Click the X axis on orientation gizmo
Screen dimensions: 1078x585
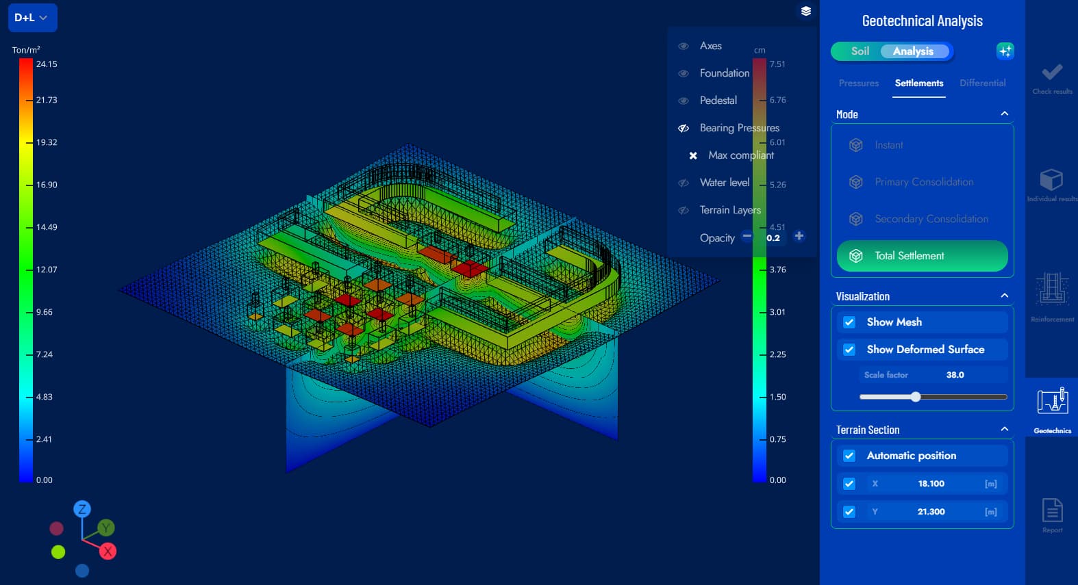tap(108, 551)
